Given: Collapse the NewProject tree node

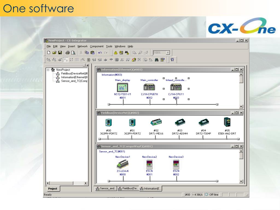Looking at the screenshot, I should click(x=48, y=70).
